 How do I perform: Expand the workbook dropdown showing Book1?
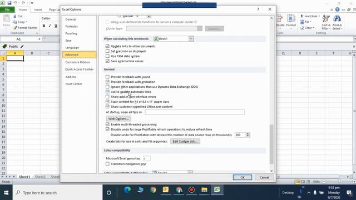(191, 38)
